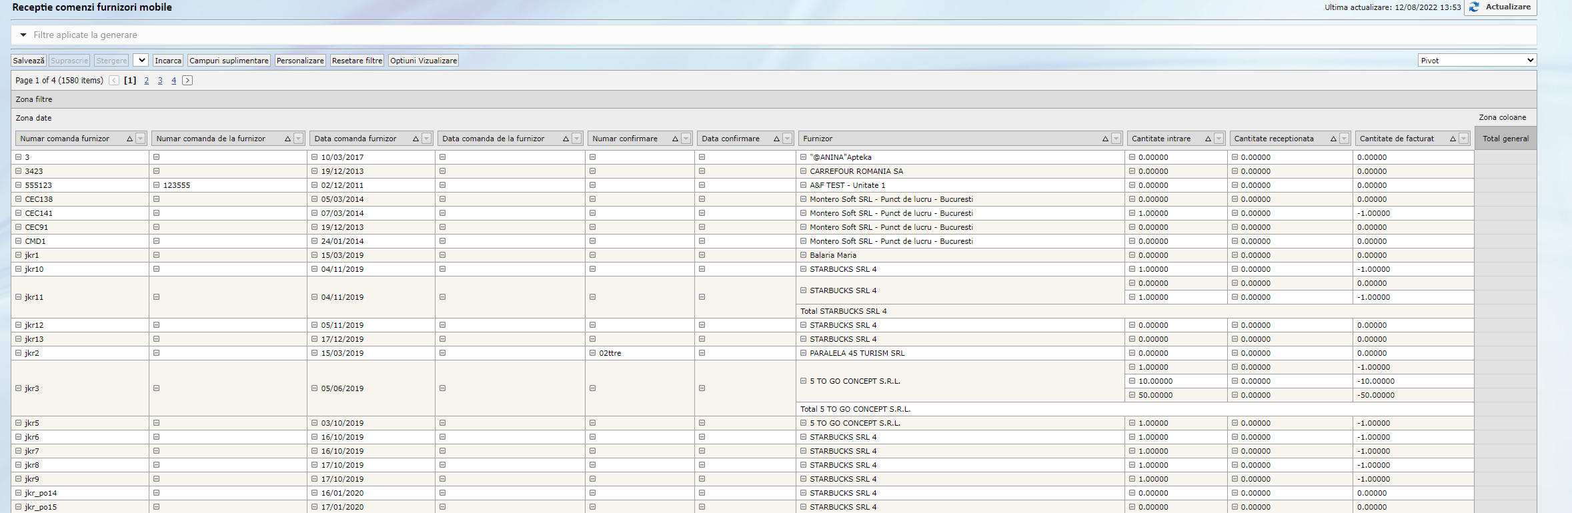The image size is (1572, 513).
Task: Click sort triangle on Furnizor column header
Action: pyautogui.click(x=1105, y=139)
